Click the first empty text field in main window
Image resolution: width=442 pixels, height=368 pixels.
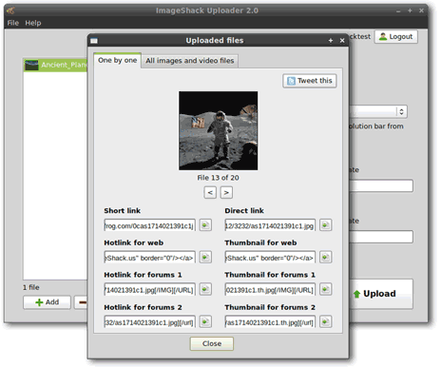pos(381,185)
